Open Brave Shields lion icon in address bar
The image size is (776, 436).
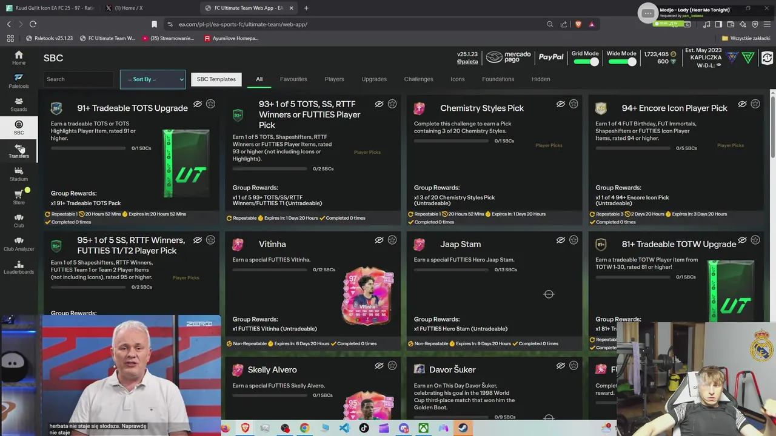tap(578, 24)
